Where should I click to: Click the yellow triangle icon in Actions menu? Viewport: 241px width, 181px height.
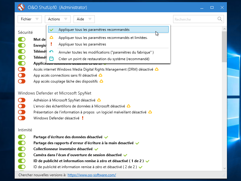coord(51,38)
